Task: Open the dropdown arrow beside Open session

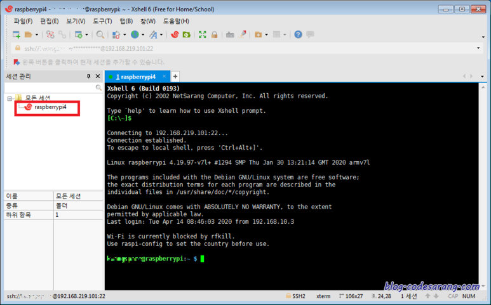Action: (x=37, y=35)
